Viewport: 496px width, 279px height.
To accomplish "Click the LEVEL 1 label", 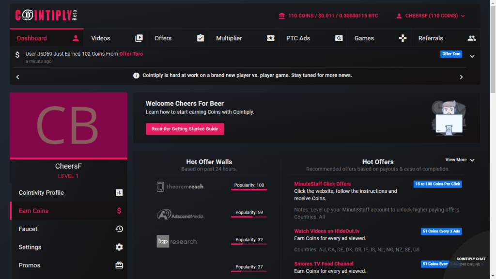I will [68, 176].
